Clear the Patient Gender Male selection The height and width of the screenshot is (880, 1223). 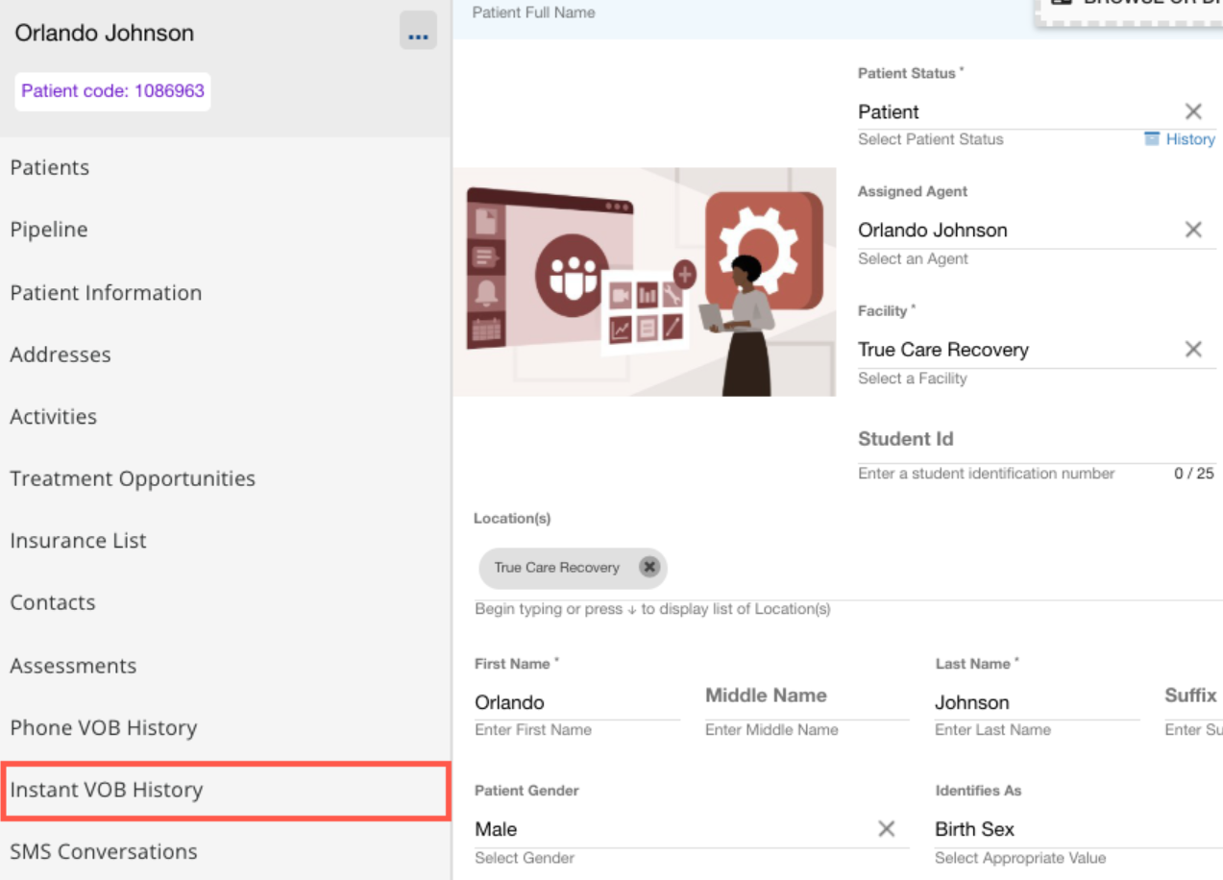tap(886, 829)
